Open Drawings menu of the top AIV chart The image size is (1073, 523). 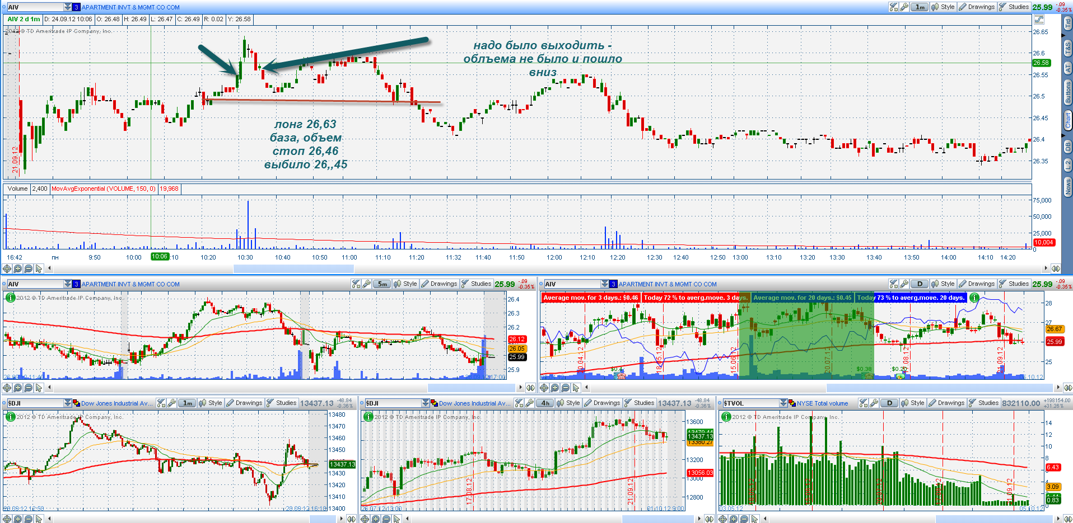pyautogui.click(x=977, y=7)
